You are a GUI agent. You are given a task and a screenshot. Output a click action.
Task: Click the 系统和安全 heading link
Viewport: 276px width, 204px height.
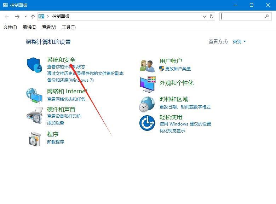pyautogui.click(x=61, y=60)
